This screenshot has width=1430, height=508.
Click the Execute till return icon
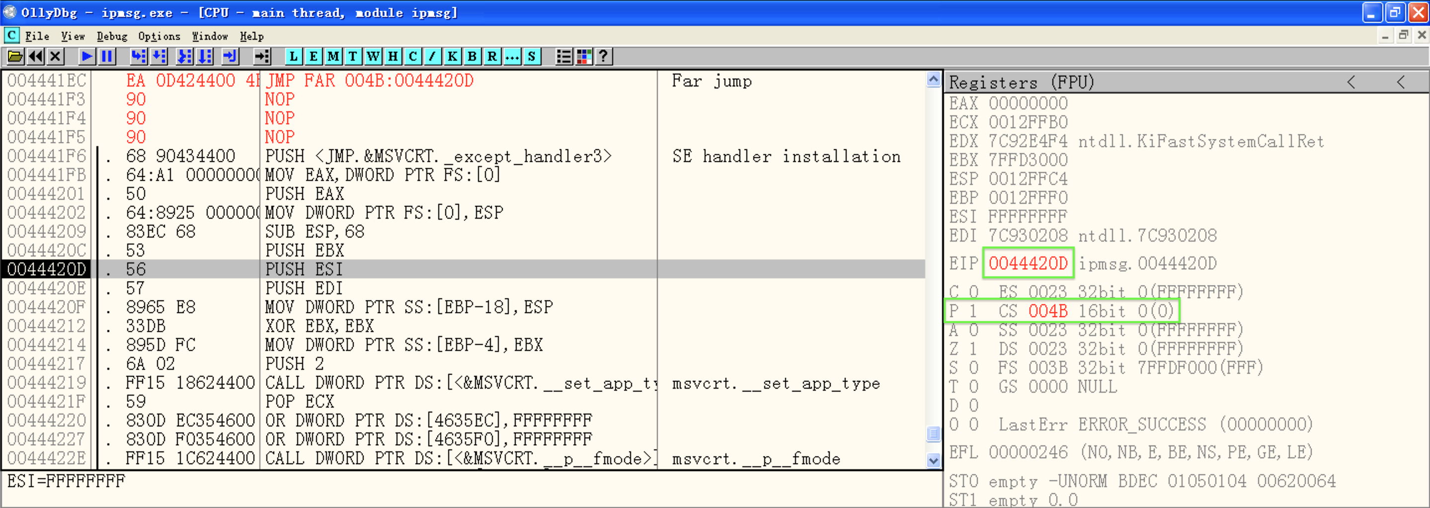[x=230, y=56]
